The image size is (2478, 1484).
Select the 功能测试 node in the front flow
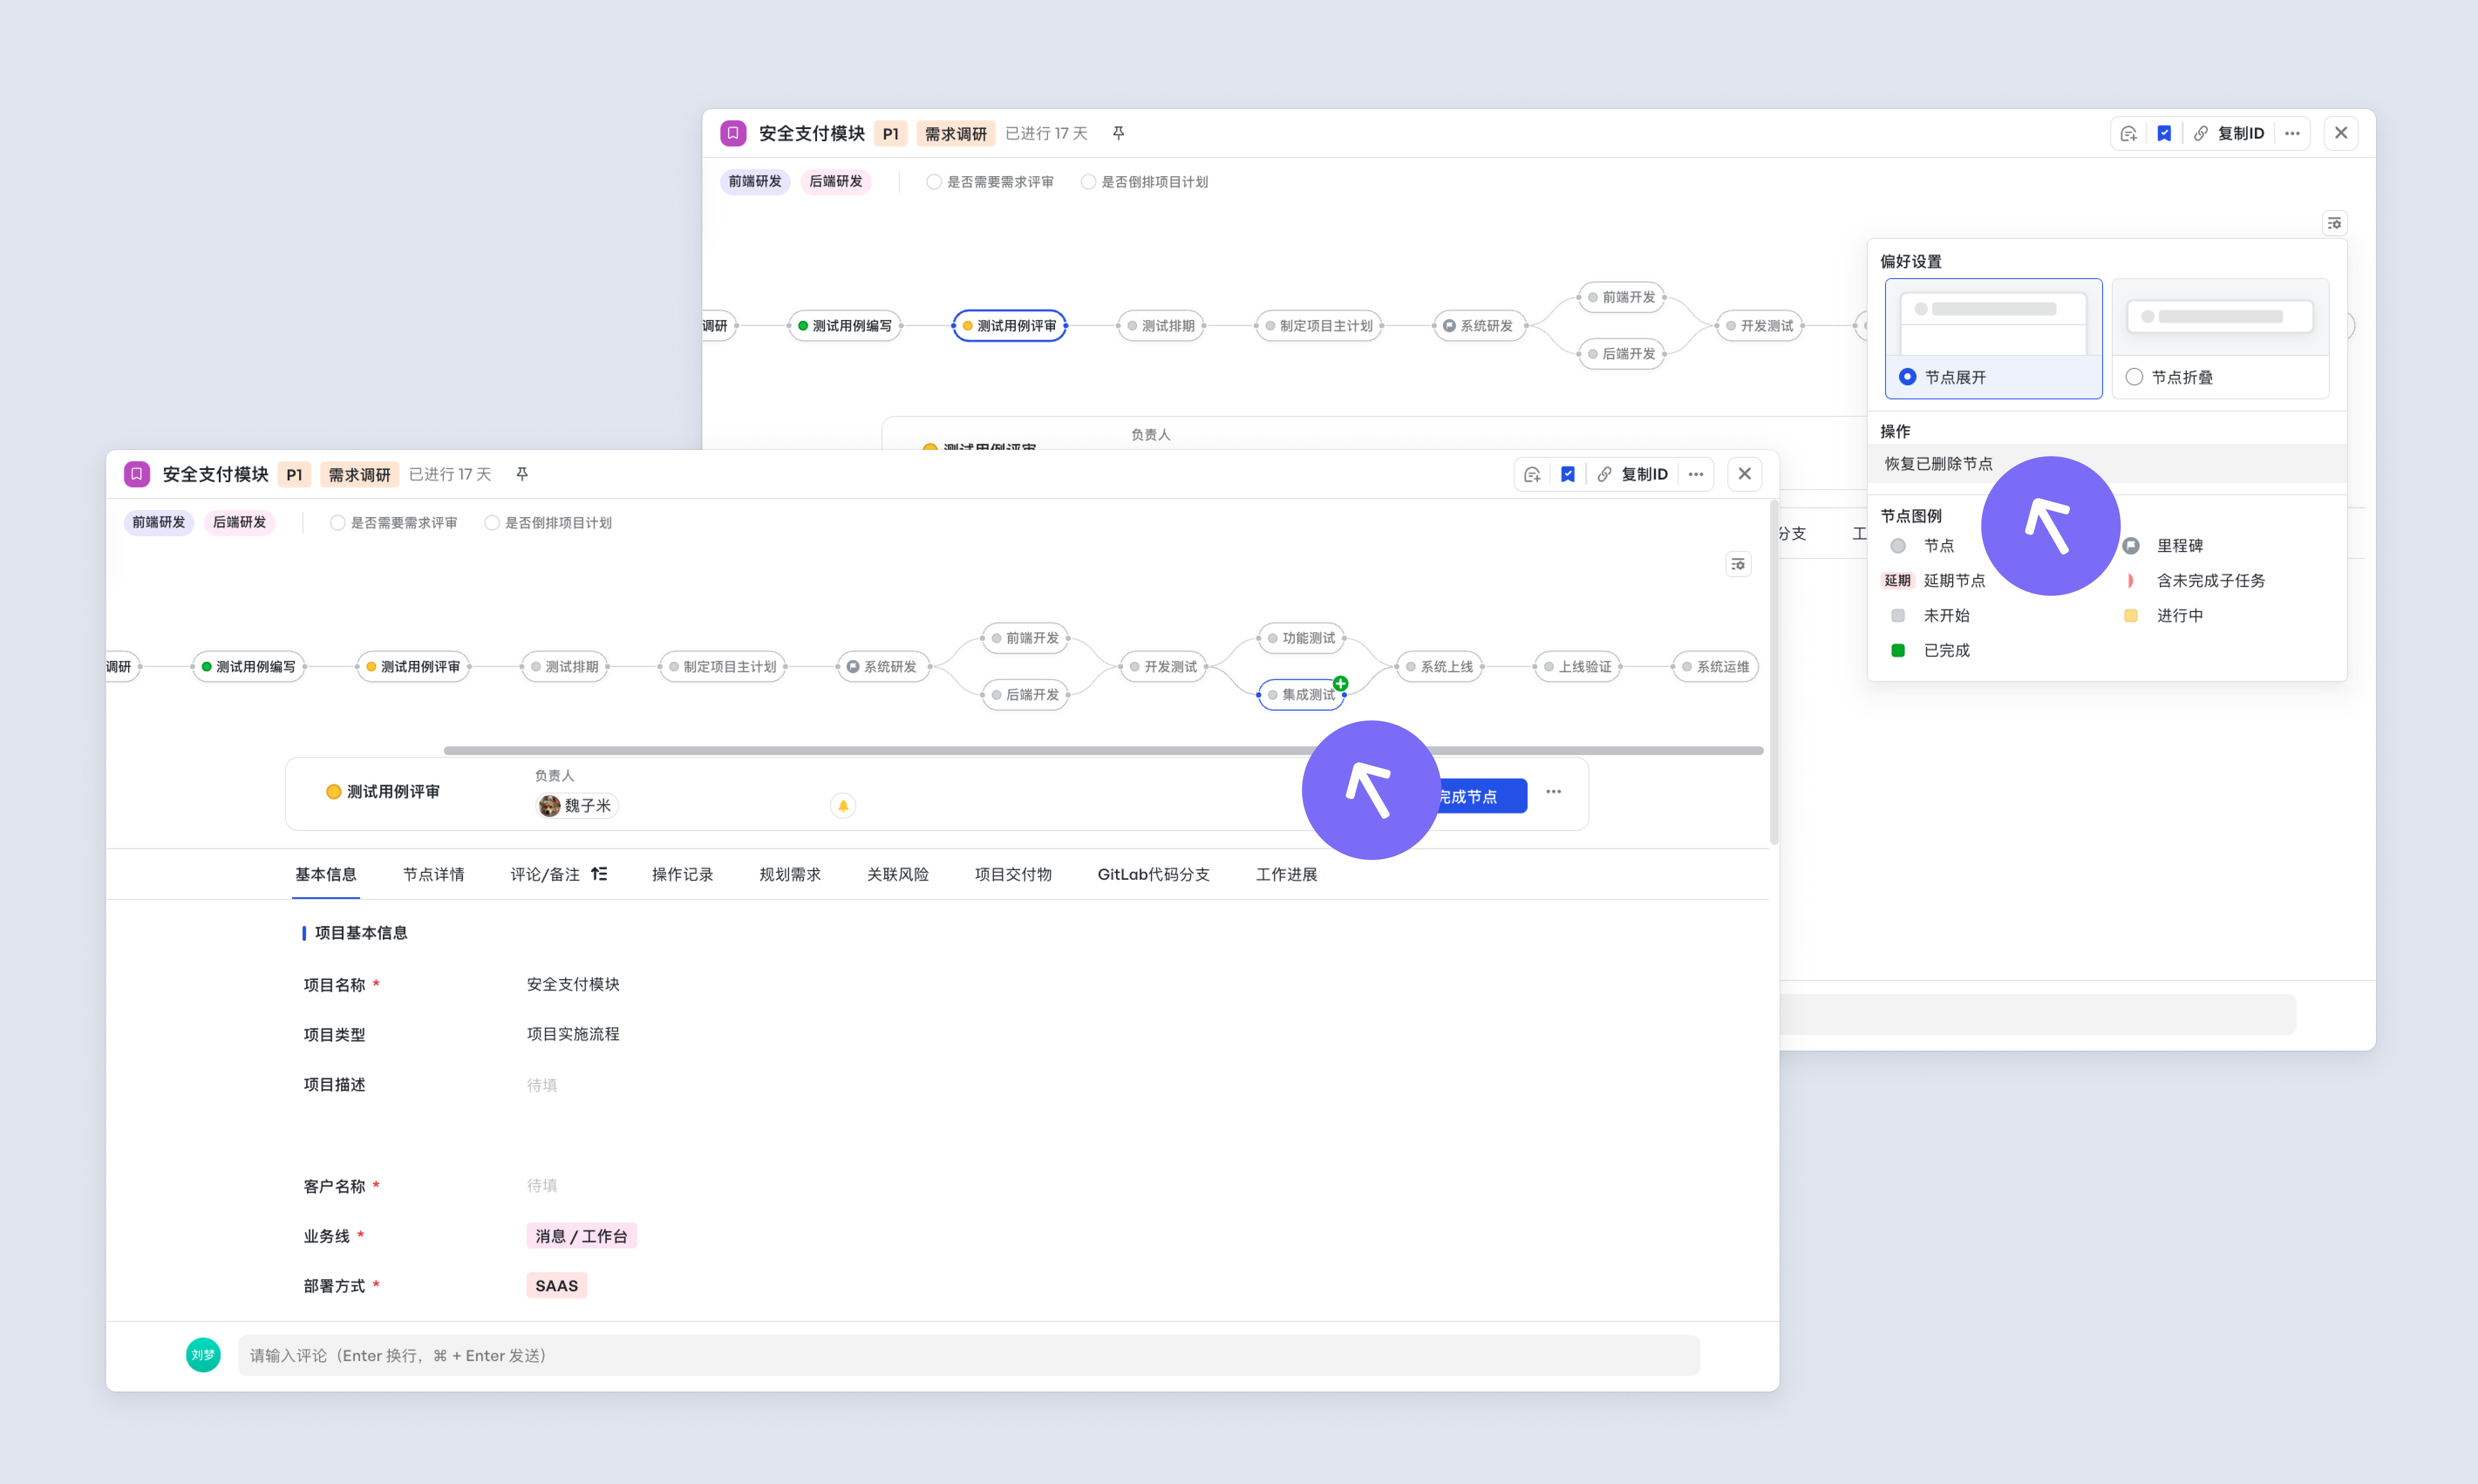(x=1301, y=638)
